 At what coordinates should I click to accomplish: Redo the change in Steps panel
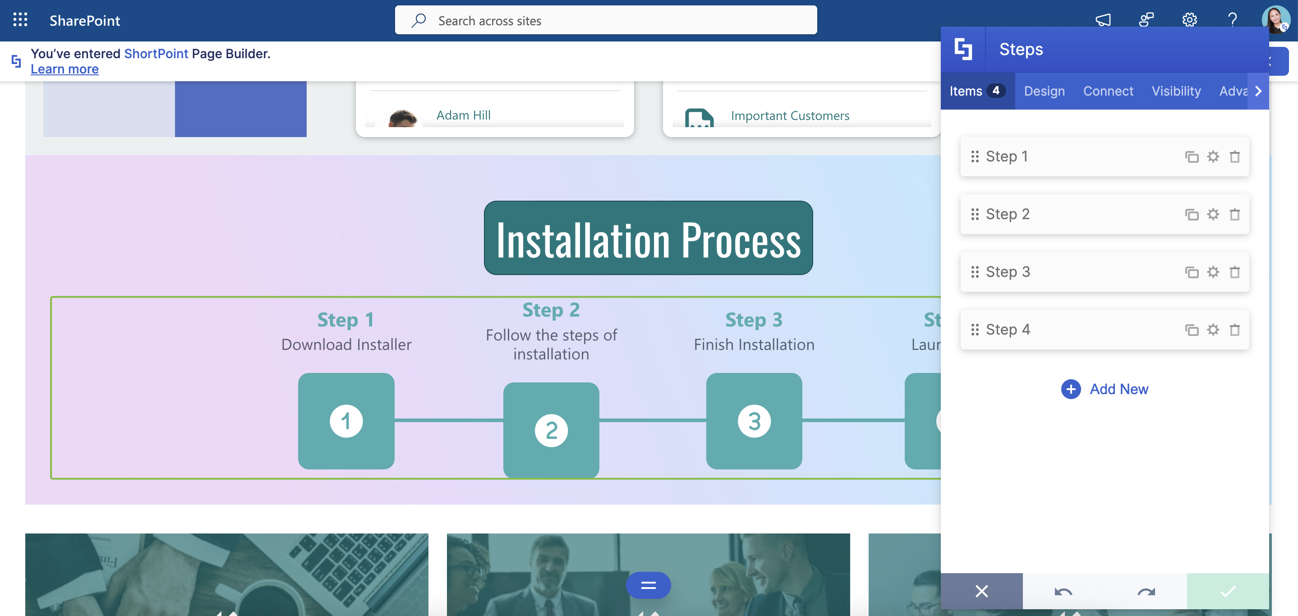coord(1145,591)
